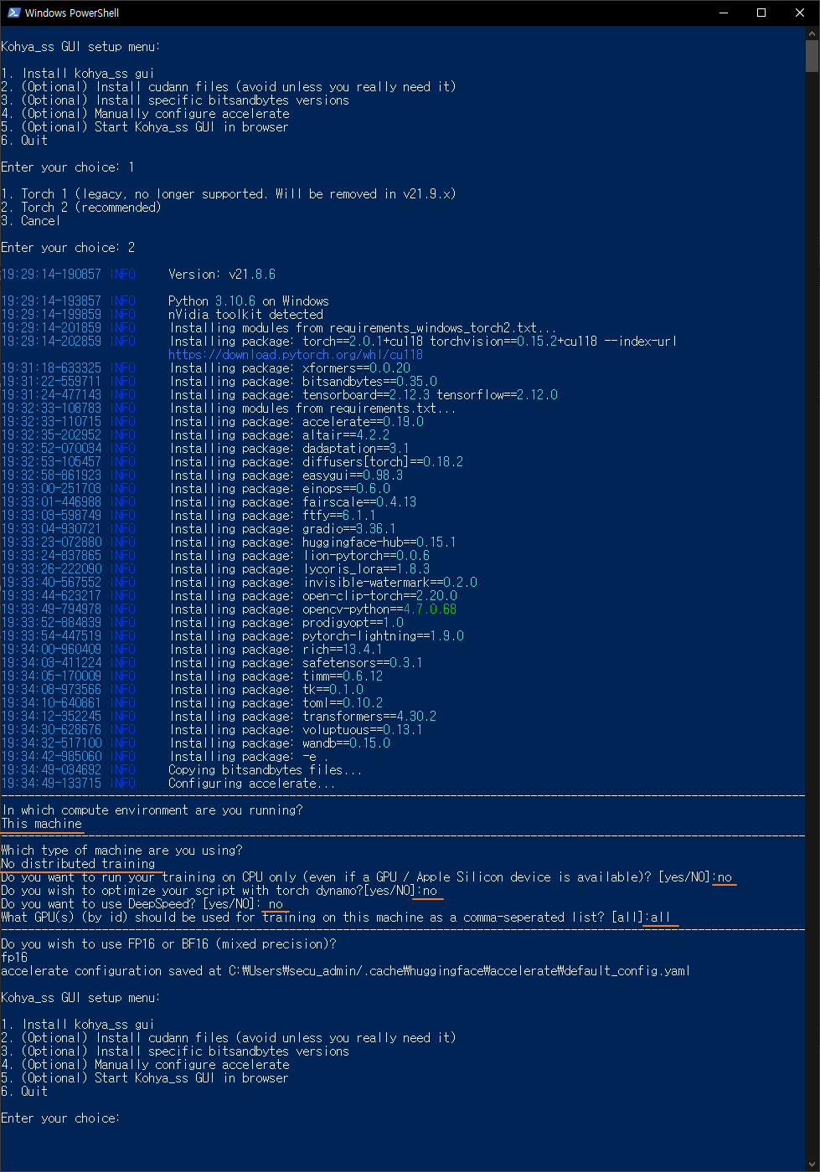Click the final empty 'Enter your choice:' prompt
The image size is (820, 1172).
(x=60, y=1118)
